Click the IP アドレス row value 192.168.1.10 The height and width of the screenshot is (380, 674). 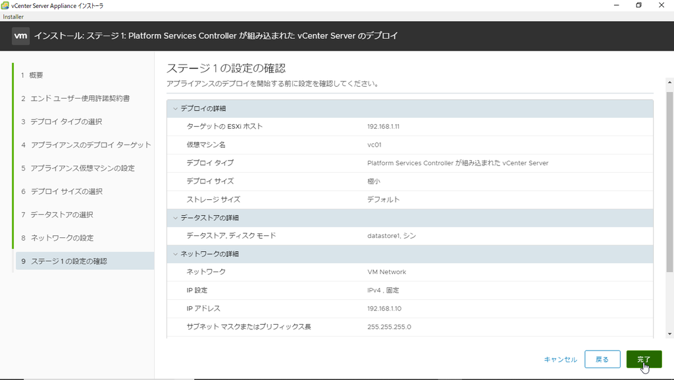tap(387, 308)
